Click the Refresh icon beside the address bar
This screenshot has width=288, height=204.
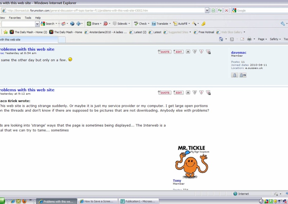tap(220, 10)
